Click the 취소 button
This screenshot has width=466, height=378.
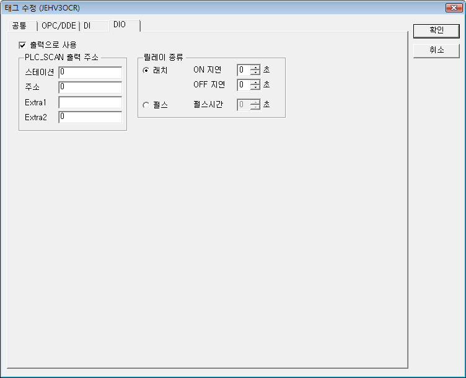click(x=436, y=51)
